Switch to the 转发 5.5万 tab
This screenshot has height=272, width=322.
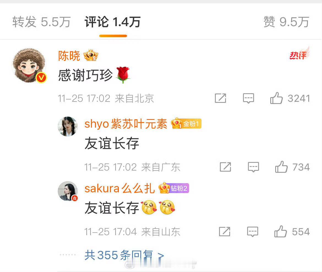(x=42, y=22)
